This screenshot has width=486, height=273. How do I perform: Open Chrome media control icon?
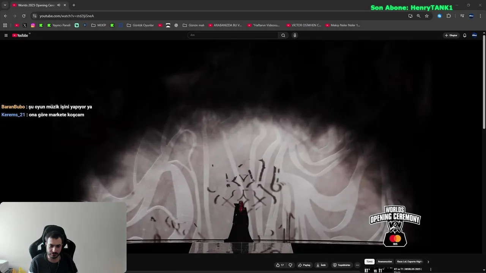pyautogui.click(x=462, y=16)
